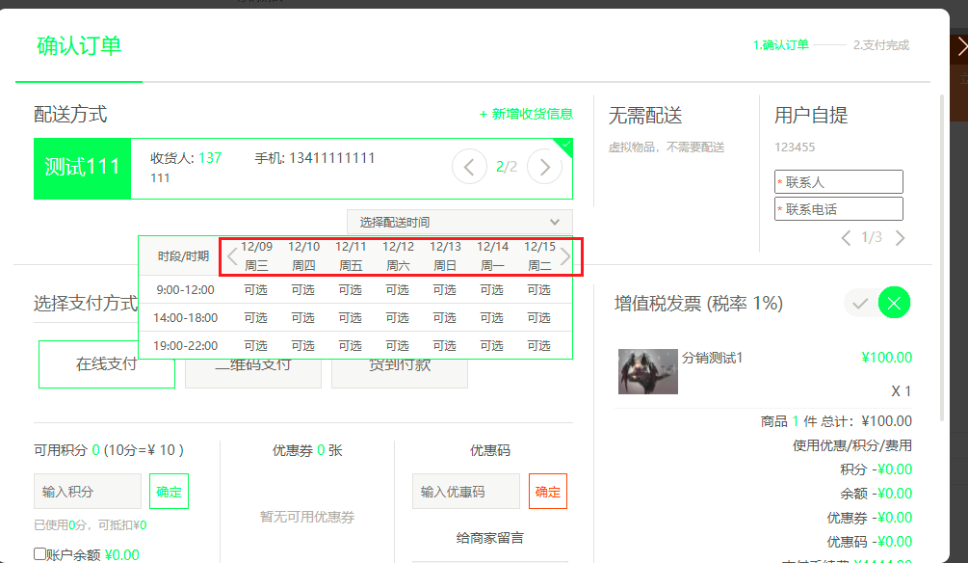This screenshot has width=968, height=563.
Task: Click next pickup location arrow under 用户自提
Action: pos(900,238)
